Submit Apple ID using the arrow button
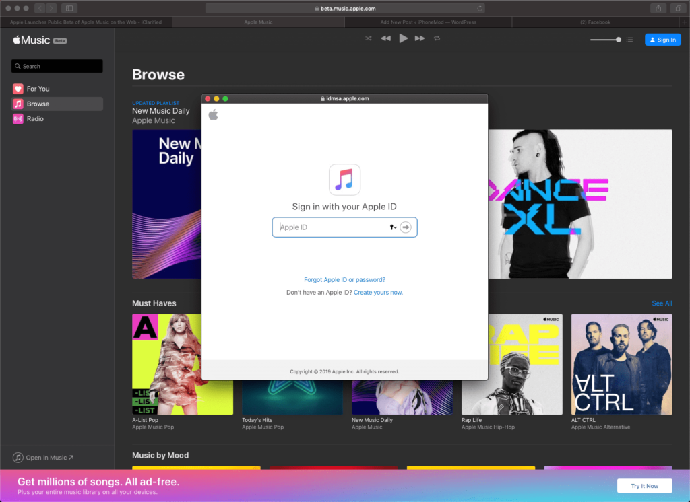Screen dimensions: 690x502 click(x=406, y=227)
